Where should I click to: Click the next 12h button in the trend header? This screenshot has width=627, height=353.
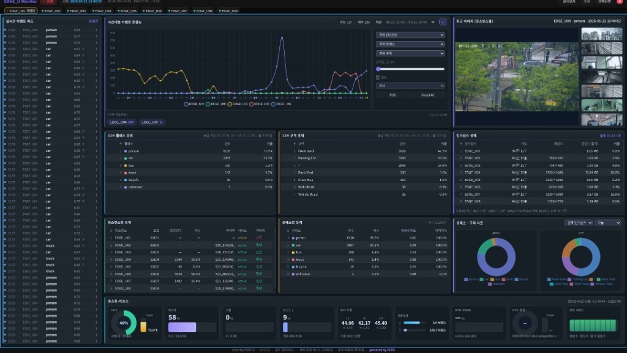pos(364,22)
